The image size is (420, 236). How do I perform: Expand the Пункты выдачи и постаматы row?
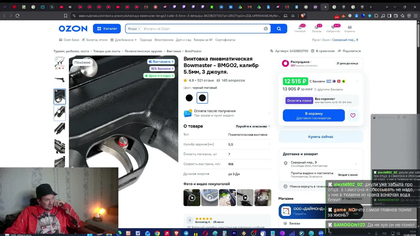click(321, 175)
